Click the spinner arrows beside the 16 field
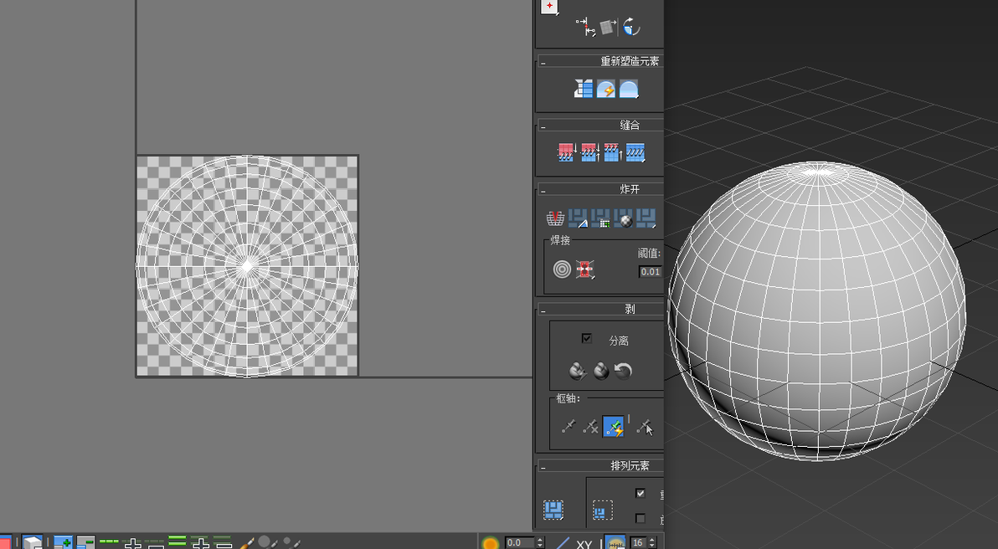Image resolution: width=998 pixels, height=549 pixels. coord(651,542)
